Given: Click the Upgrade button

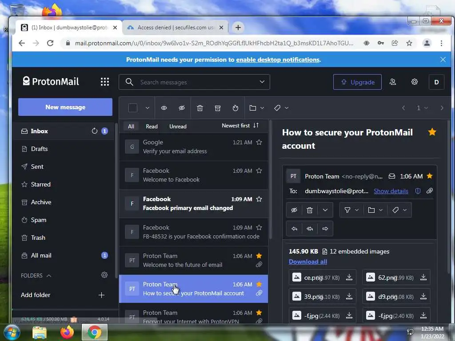Looking at the screenshot, I should coord(357,82).
